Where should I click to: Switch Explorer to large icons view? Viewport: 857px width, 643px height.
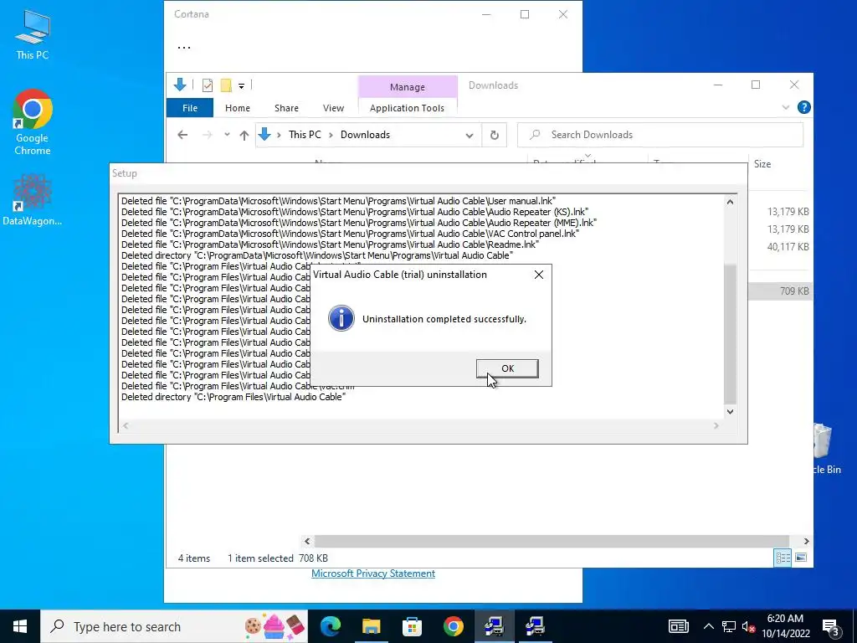801,558
